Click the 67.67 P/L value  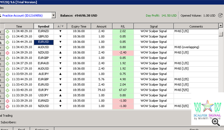coord(123,90)
